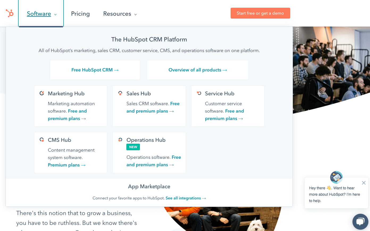This screenshot has width=370, height=231.
Task: Click the Operations Hub icon
Action: point(120,140)
